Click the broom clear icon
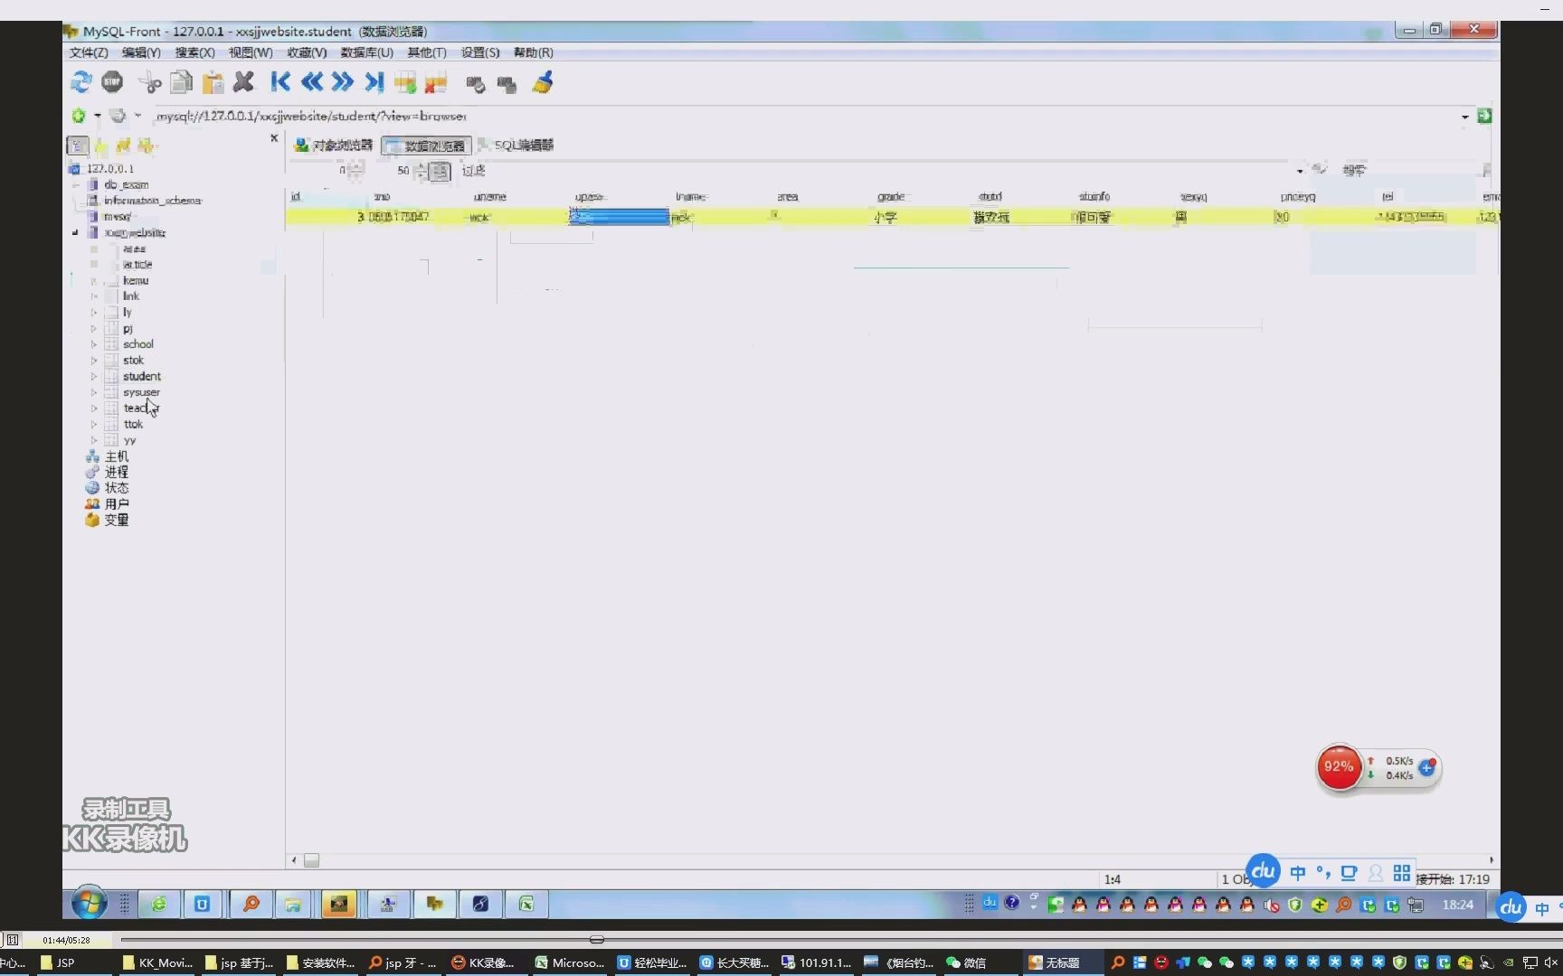 tap(543, 83)
